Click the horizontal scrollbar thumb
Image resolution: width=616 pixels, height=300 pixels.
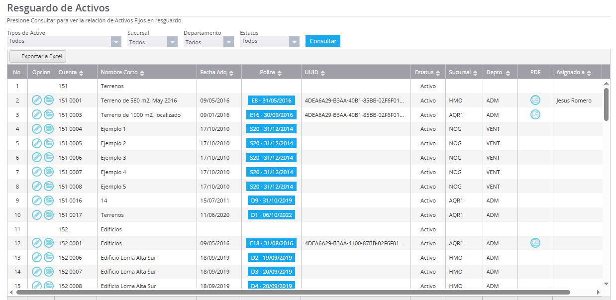pyautogui.click(x=293, y=292)
